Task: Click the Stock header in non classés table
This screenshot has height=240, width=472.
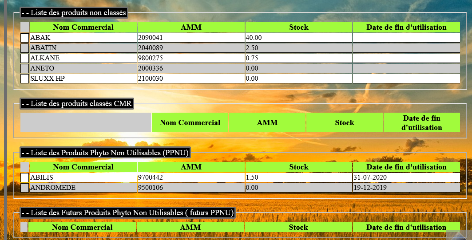Action: click(299, 28)
